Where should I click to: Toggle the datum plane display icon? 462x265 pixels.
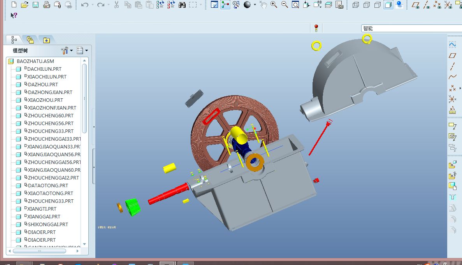tap(415, 5)
